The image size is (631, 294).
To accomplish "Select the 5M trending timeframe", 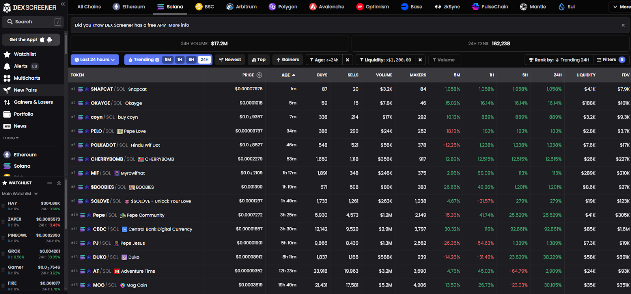I will pos(168,60).
